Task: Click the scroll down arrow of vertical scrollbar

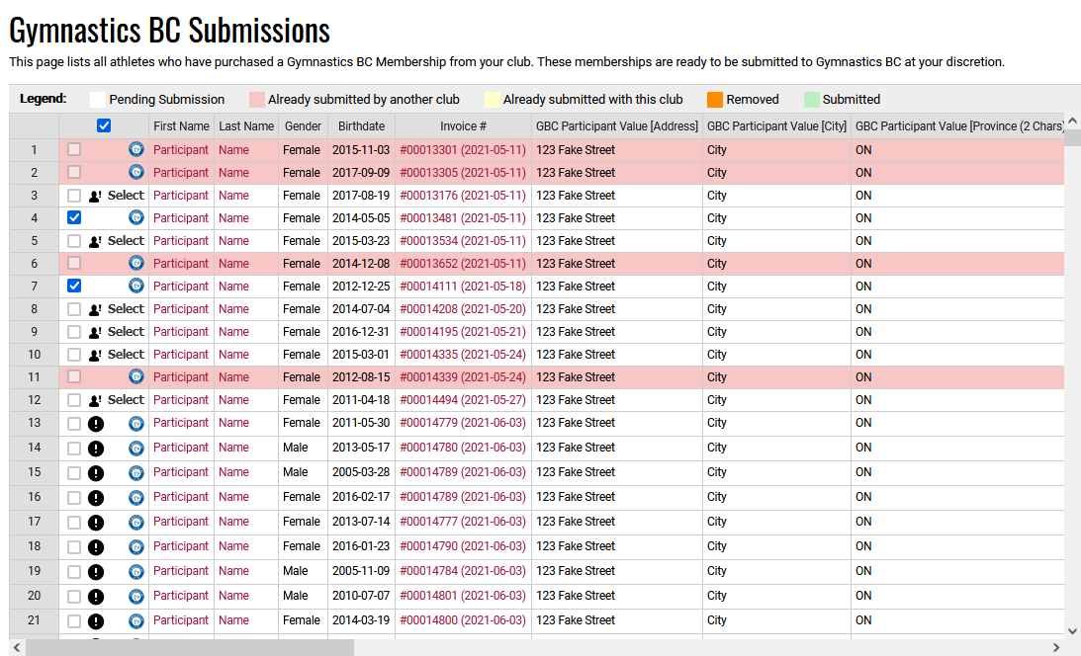Action: [x=1073, y=630]
